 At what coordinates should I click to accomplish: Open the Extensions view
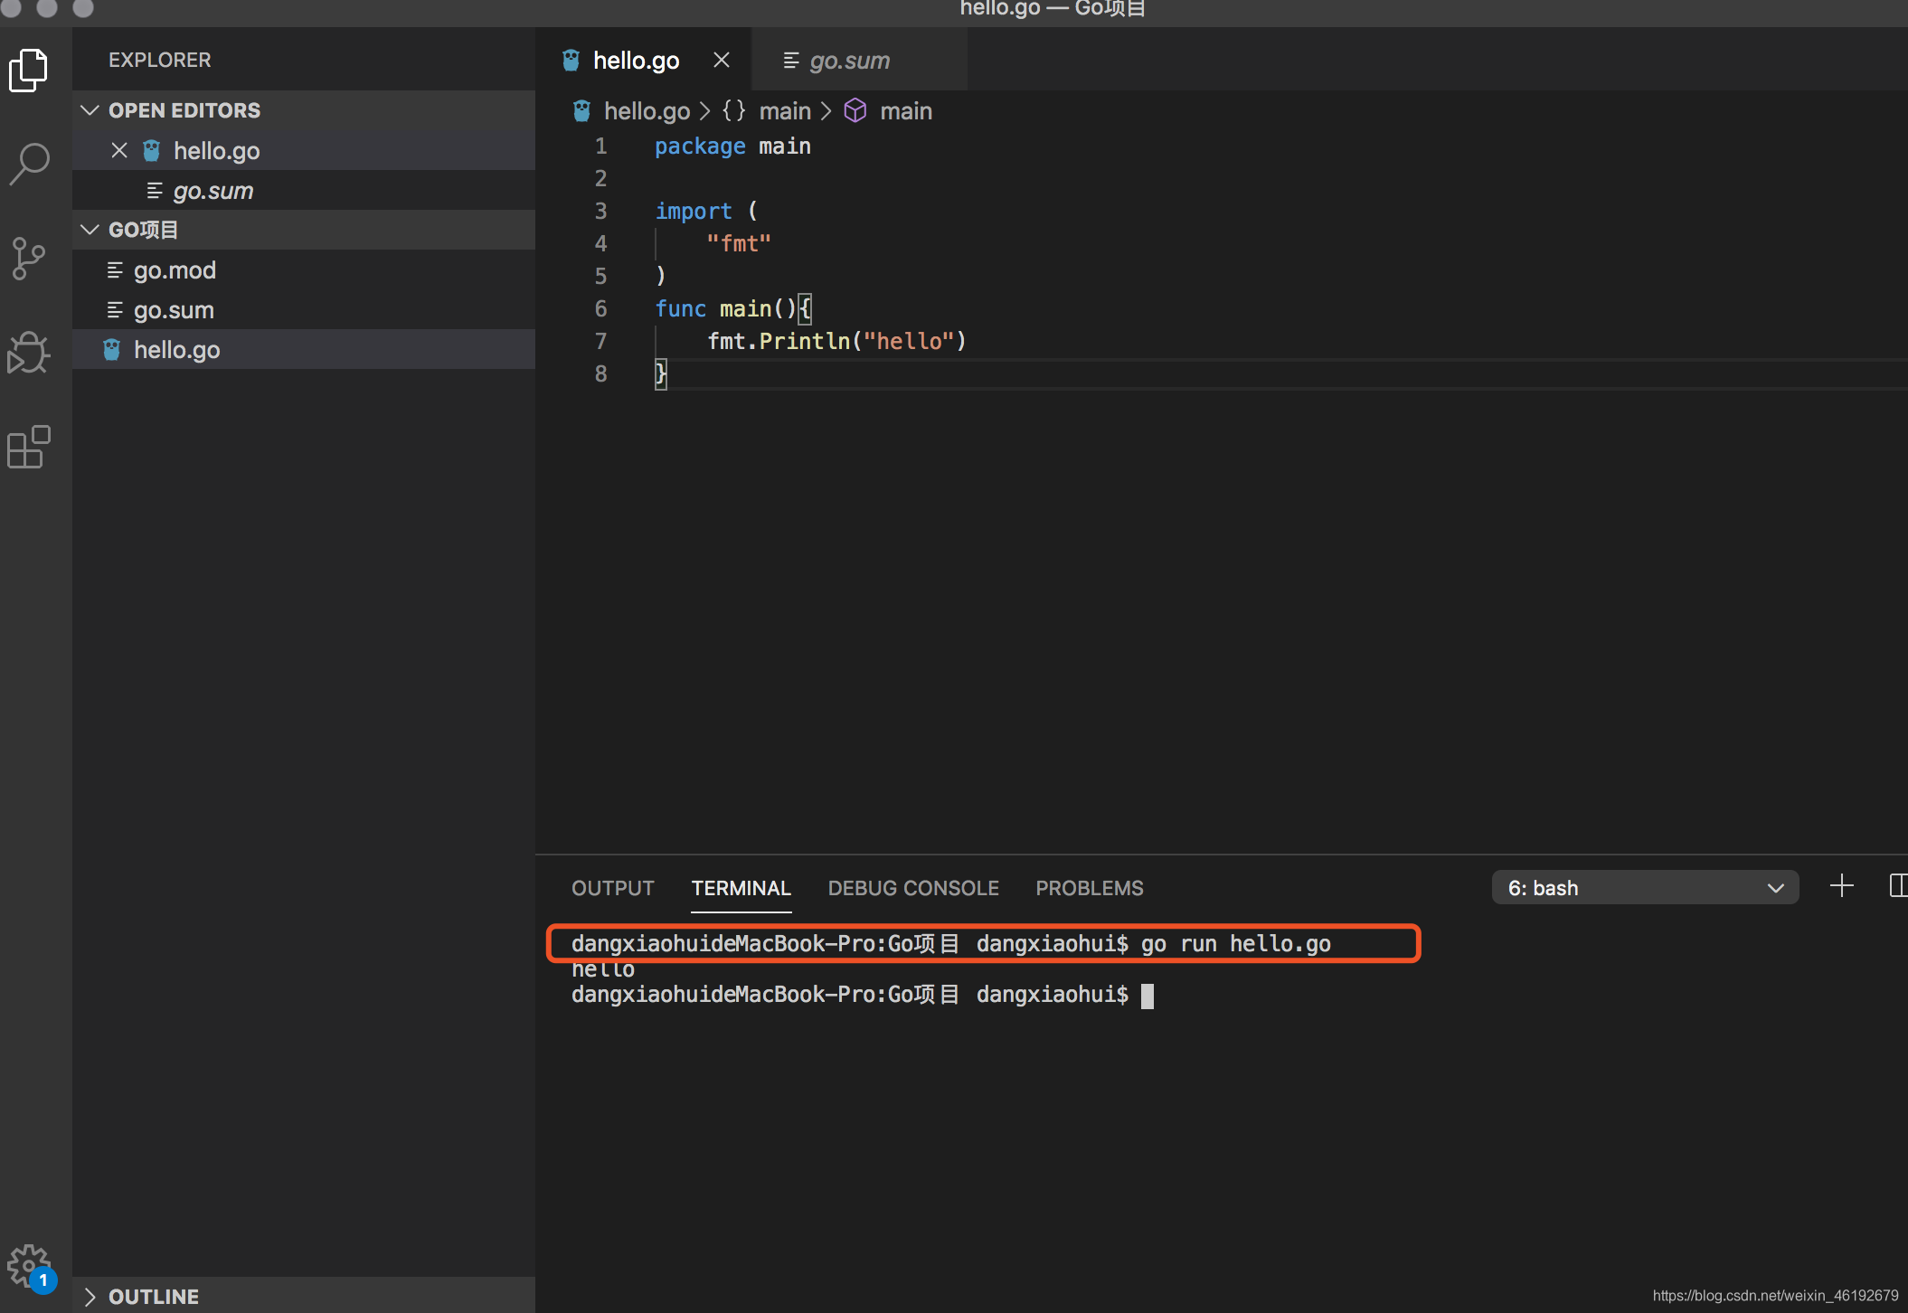(29, 447)
